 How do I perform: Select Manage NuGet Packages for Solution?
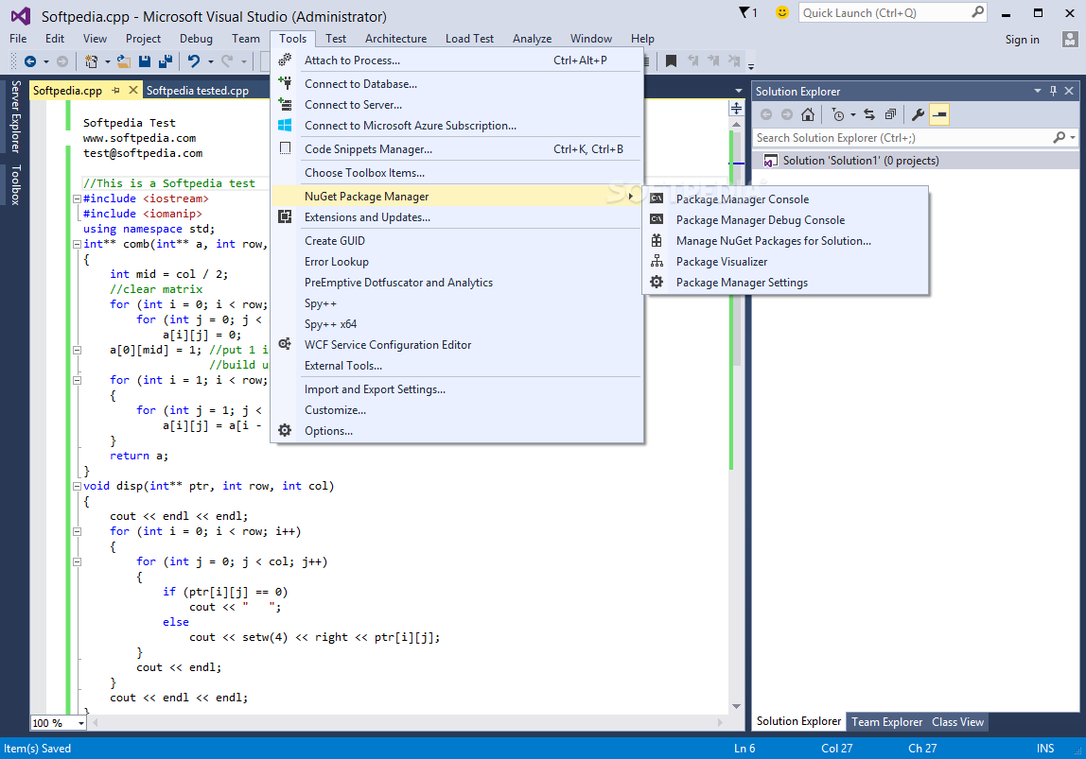(785, 241)
